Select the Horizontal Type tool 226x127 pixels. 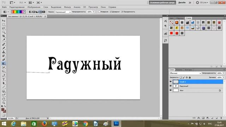4,79
